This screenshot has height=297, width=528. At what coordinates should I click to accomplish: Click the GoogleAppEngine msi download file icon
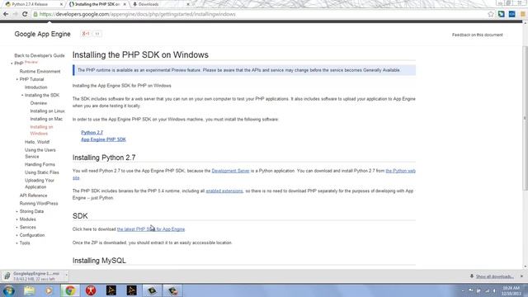tap(7, 276)
